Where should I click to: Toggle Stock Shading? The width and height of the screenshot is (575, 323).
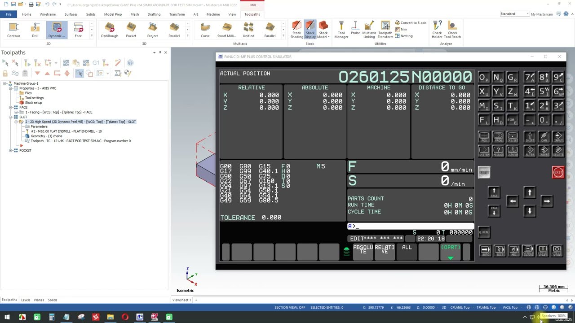click(296, 30)
